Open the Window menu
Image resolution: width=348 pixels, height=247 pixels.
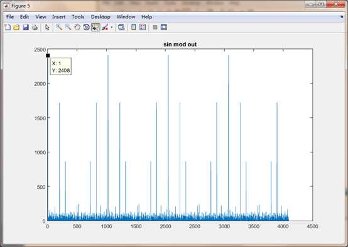[126, 17]
